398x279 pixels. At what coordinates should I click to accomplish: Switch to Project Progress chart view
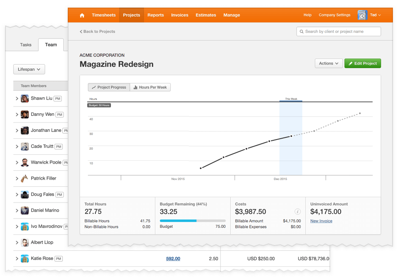tap(109, 87)
